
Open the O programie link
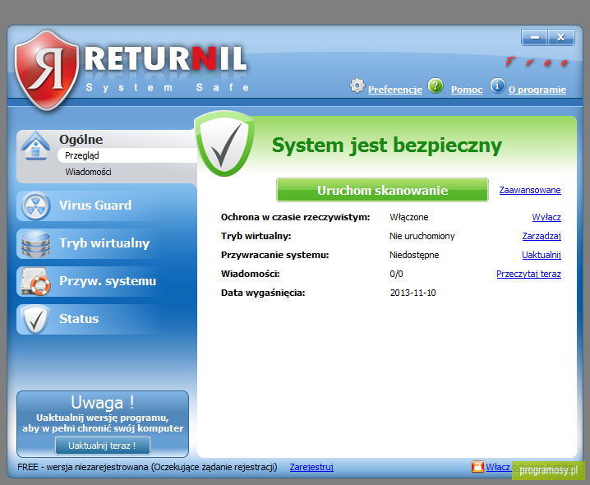537,90
